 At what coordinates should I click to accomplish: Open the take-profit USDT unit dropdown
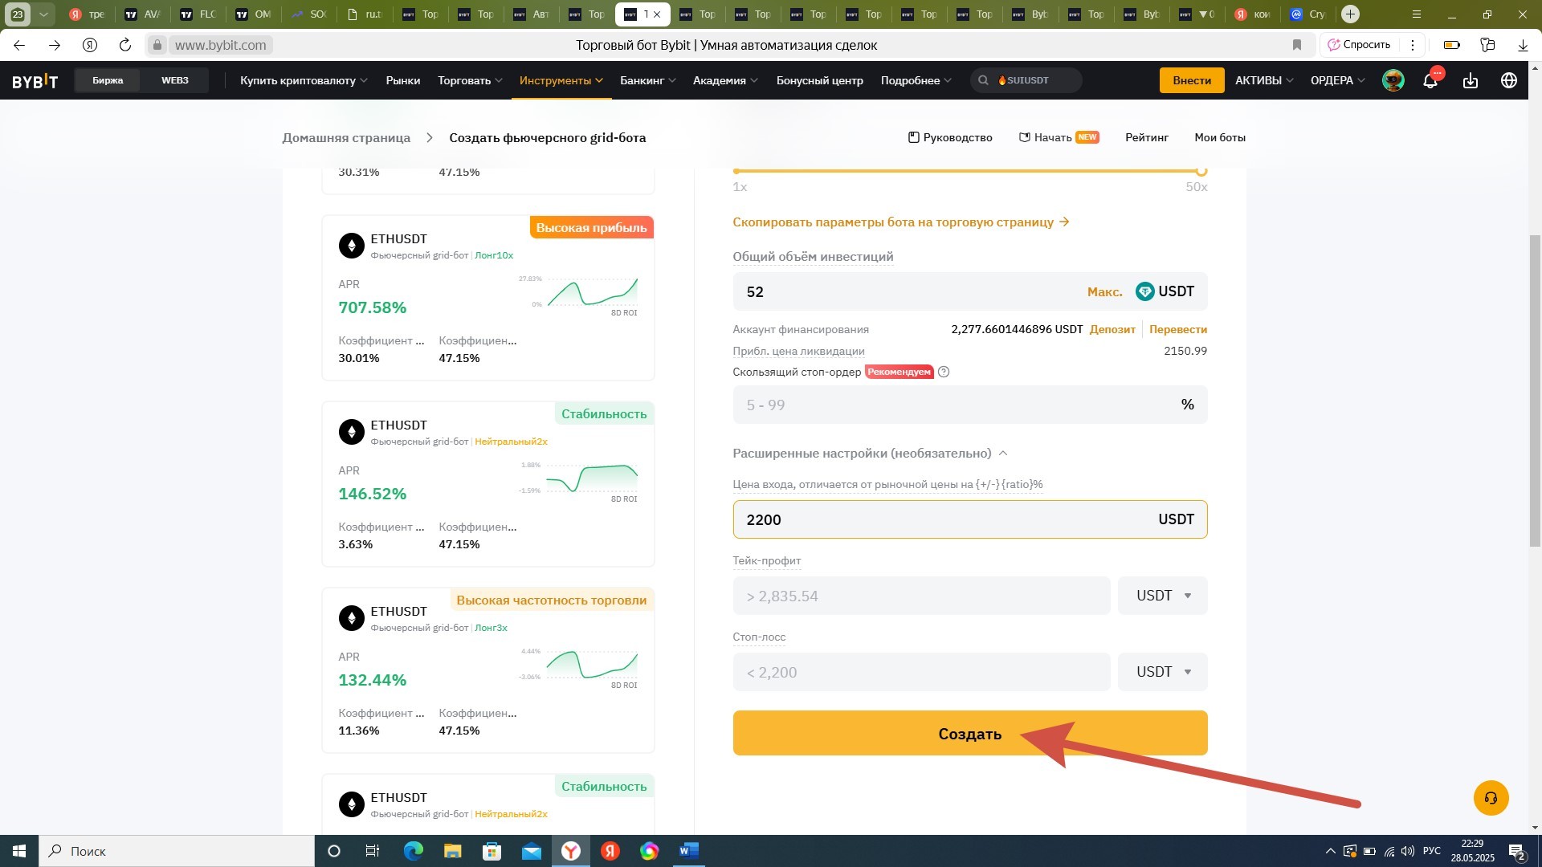[1163, 596]
